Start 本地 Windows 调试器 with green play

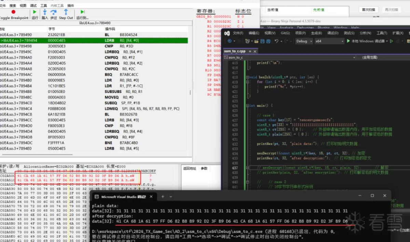click(x=348, y=41)
